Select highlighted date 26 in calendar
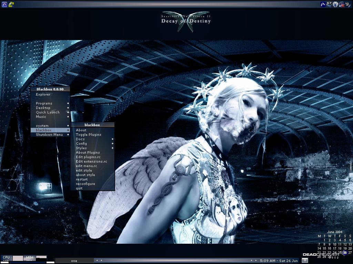Screen dimensions: 353x264 click(345, 252)
